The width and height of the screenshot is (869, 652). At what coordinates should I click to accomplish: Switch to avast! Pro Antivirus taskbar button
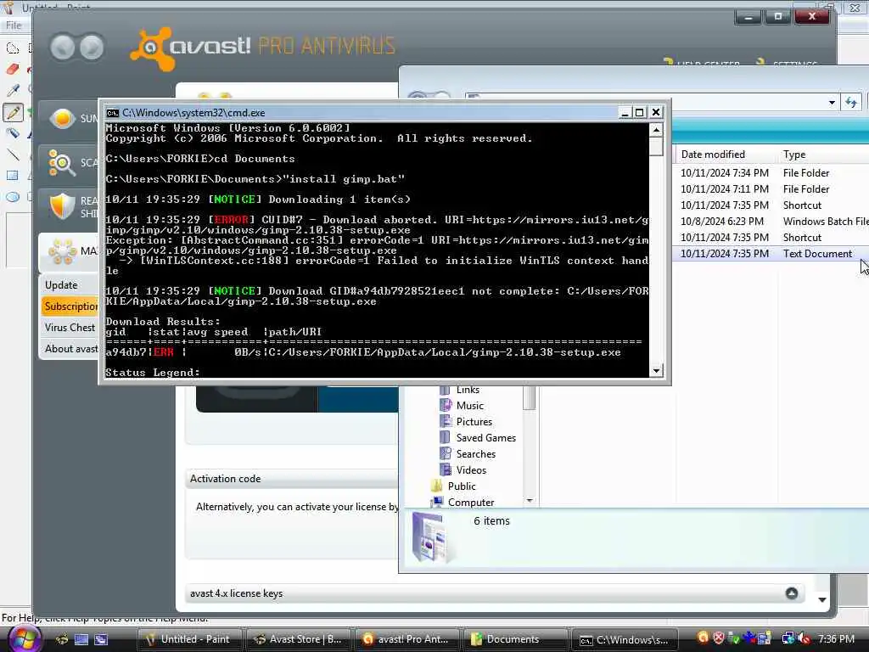(x=407, y=639)
